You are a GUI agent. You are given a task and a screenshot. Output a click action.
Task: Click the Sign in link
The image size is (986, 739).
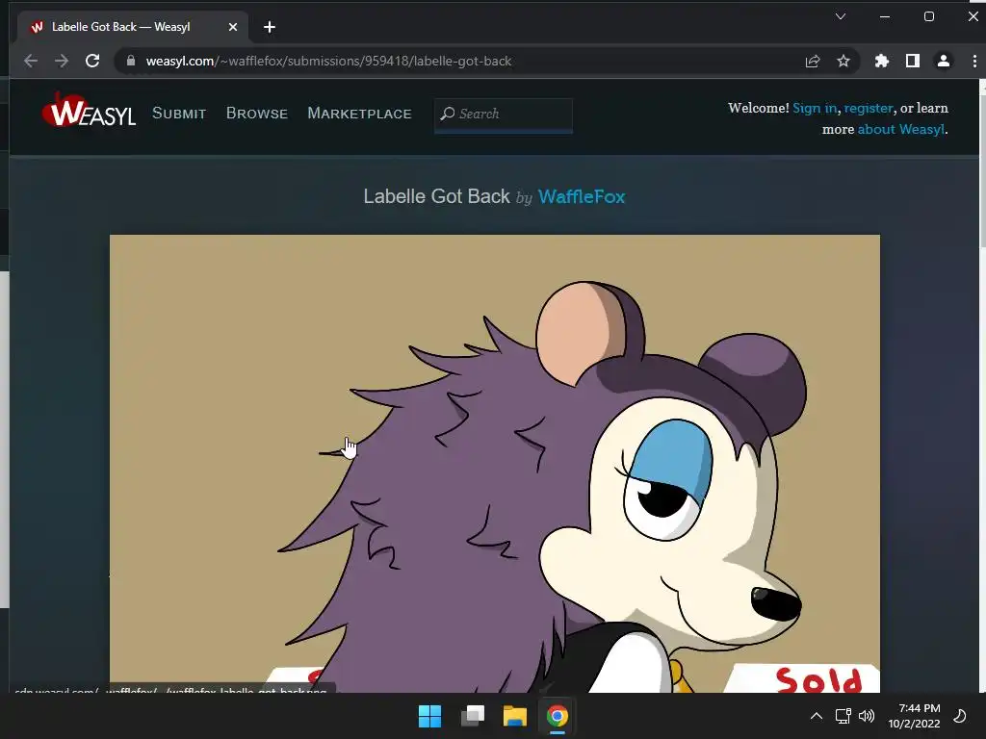coord(815,108)
